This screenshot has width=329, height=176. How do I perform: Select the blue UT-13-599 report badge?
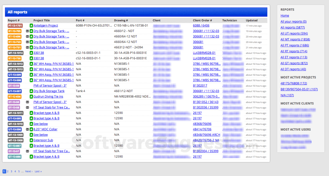15,75
